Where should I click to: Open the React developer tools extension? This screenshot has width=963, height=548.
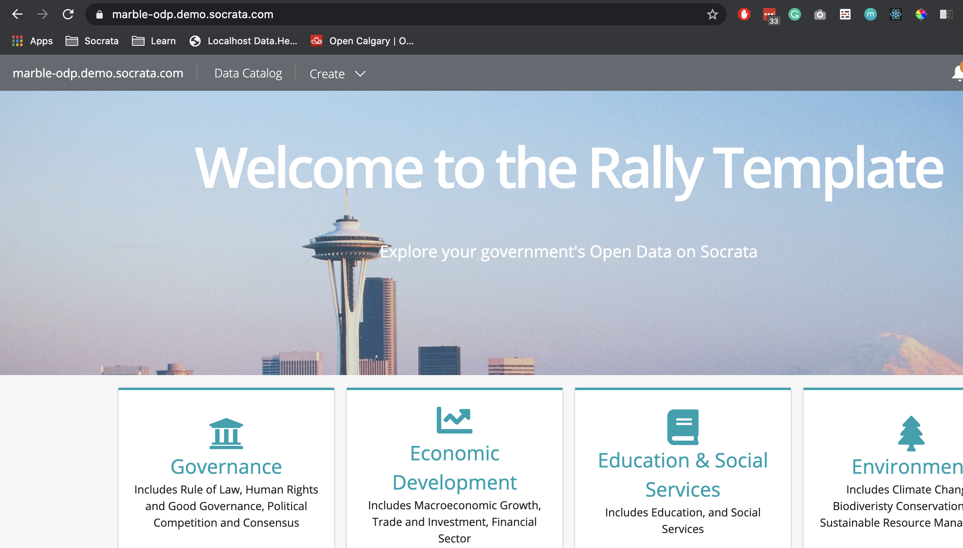click(895, 15)
